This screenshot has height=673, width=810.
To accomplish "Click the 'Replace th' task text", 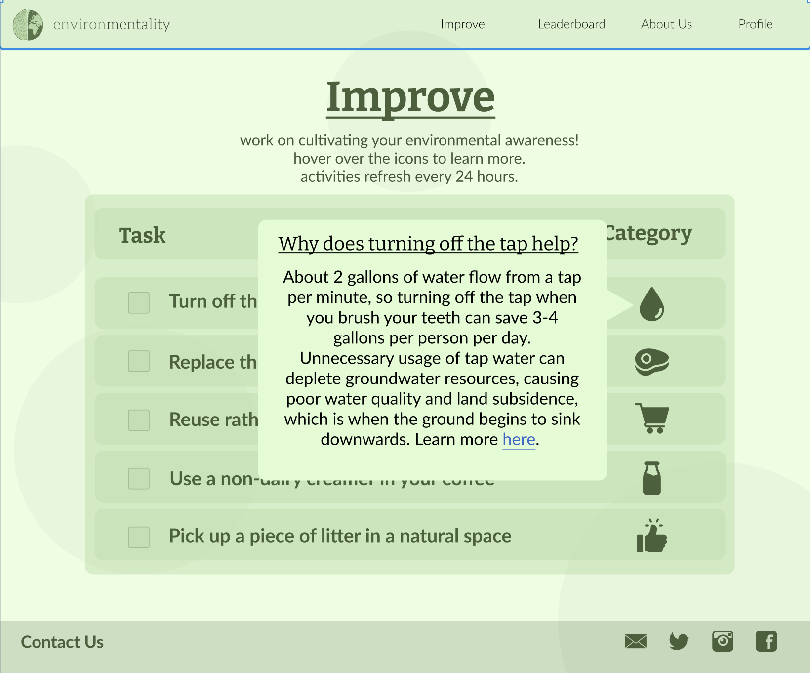I will 213,362.
